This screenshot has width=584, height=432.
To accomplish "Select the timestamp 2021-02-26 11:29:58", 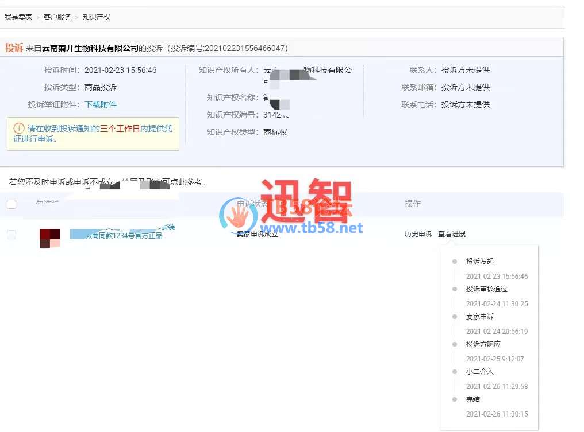I will [x=497, y=387].
